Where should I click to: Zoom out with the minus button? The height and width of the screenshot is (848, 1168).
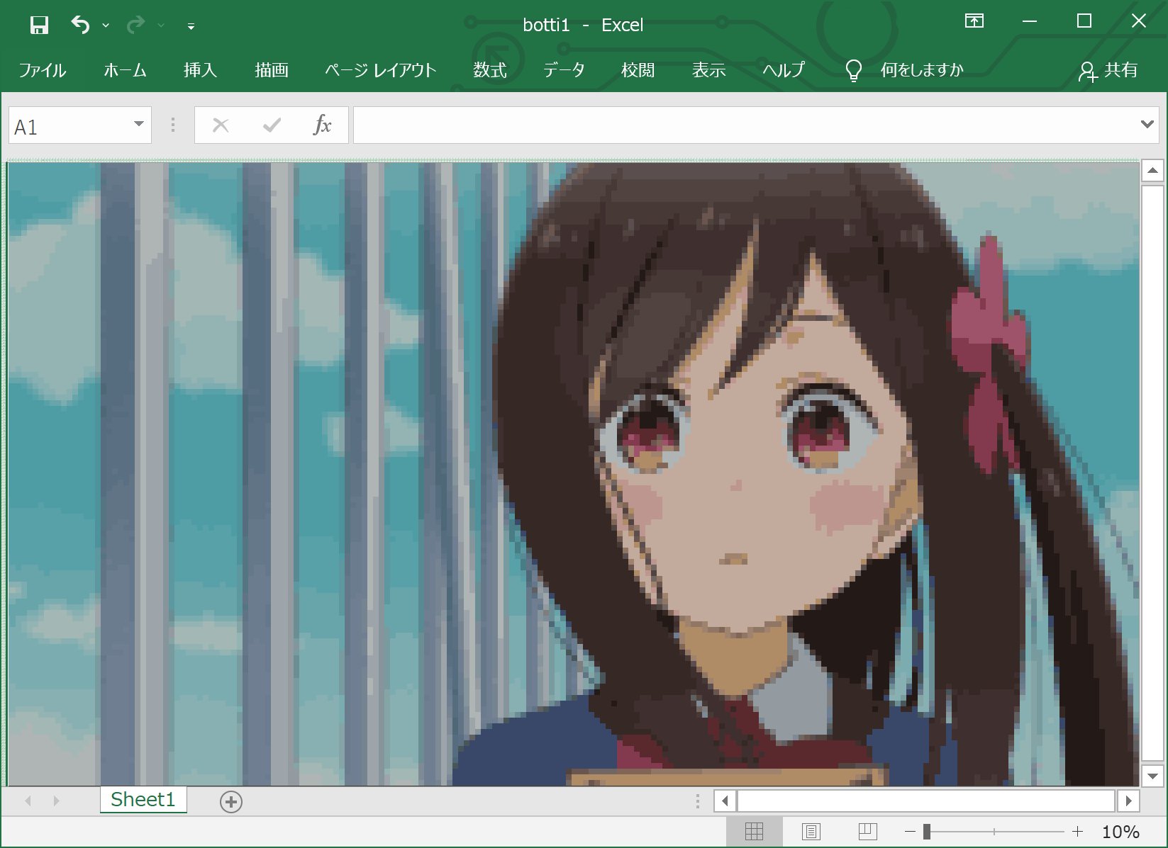[x=910, y=832]
